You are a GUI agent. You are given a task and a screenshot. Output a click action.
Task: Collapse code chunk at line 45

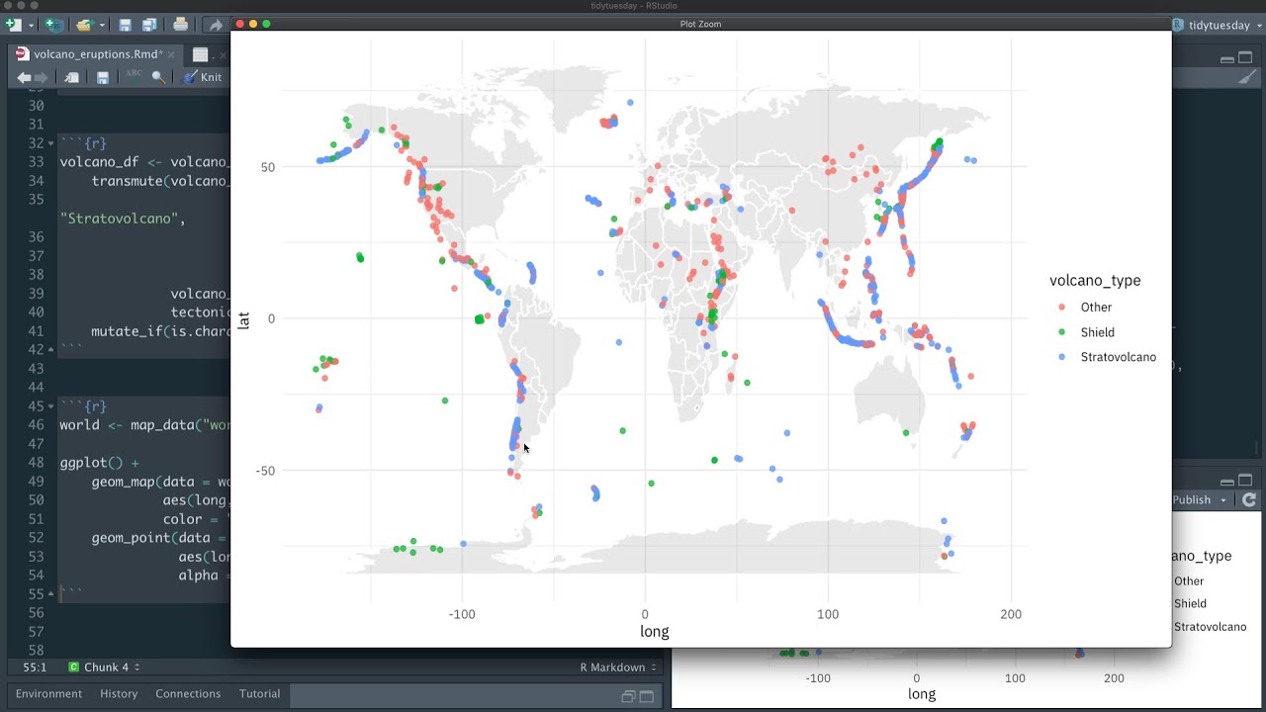click(x=50, y=406)
